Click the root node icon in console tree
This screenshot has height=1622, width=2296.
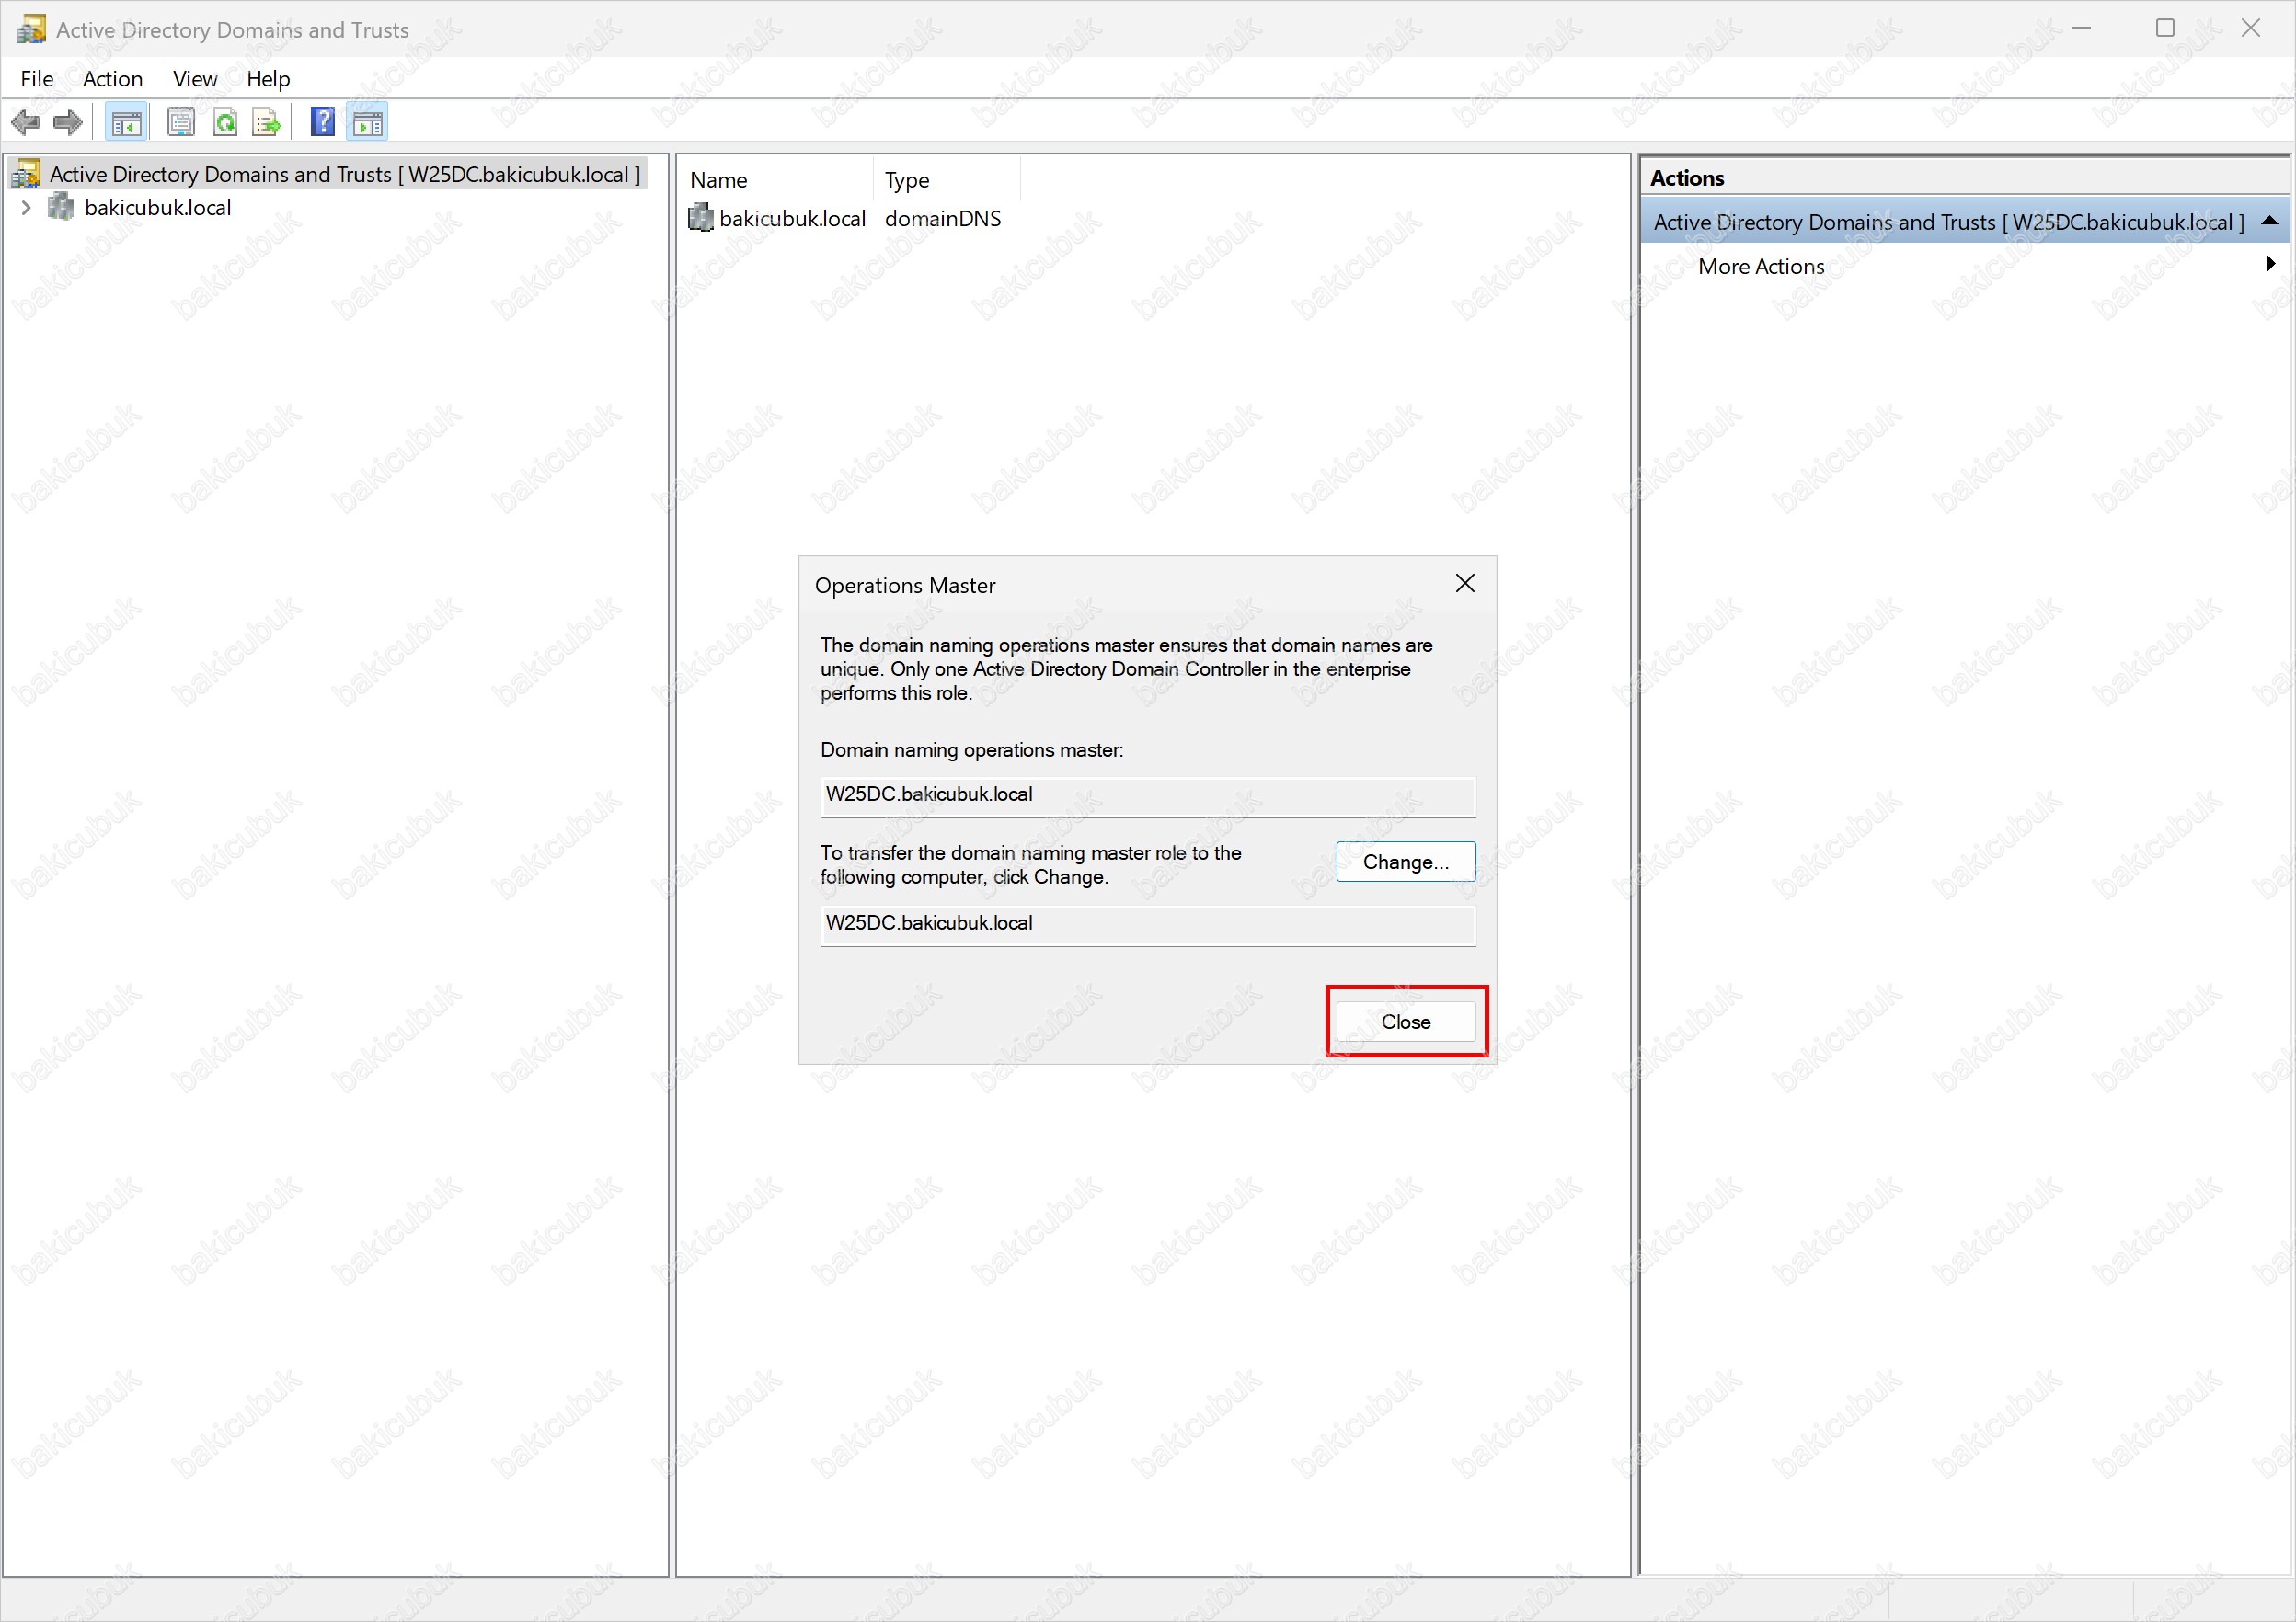(26, 174)
